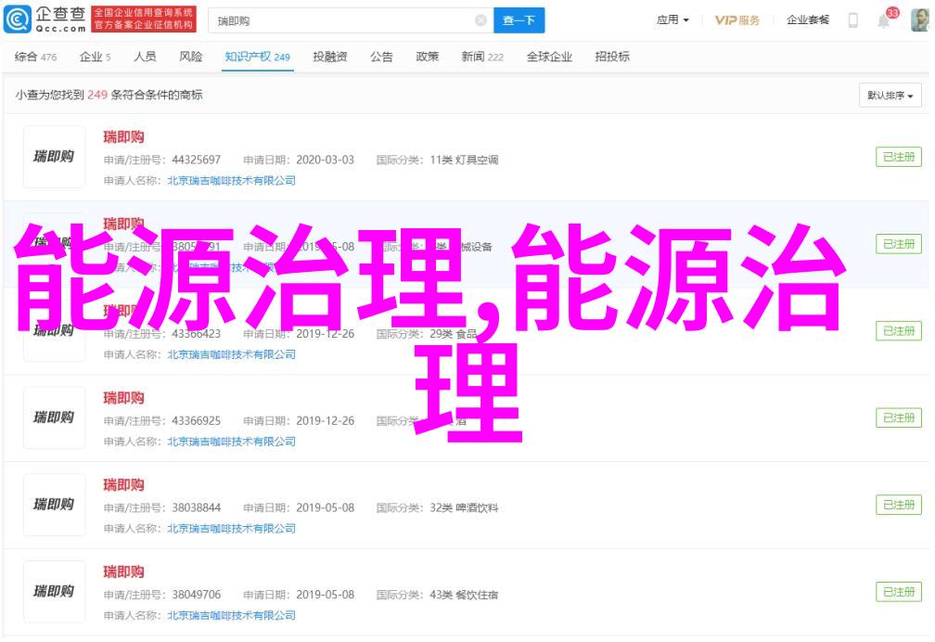Switch to the 人员 tab
The width and height of the screenshot is (935, 642).
tap(145, 57)
